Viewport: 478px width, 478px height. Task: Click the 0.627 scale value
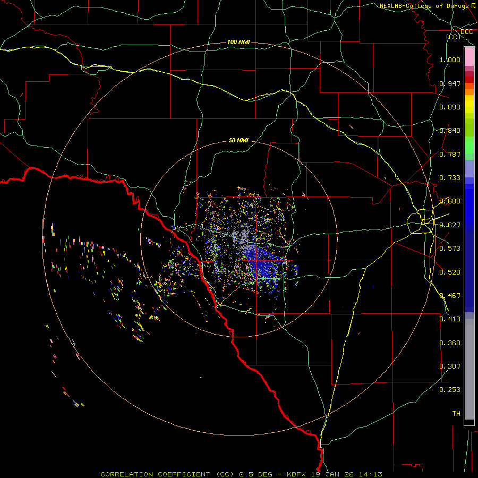tap(450, 225)
